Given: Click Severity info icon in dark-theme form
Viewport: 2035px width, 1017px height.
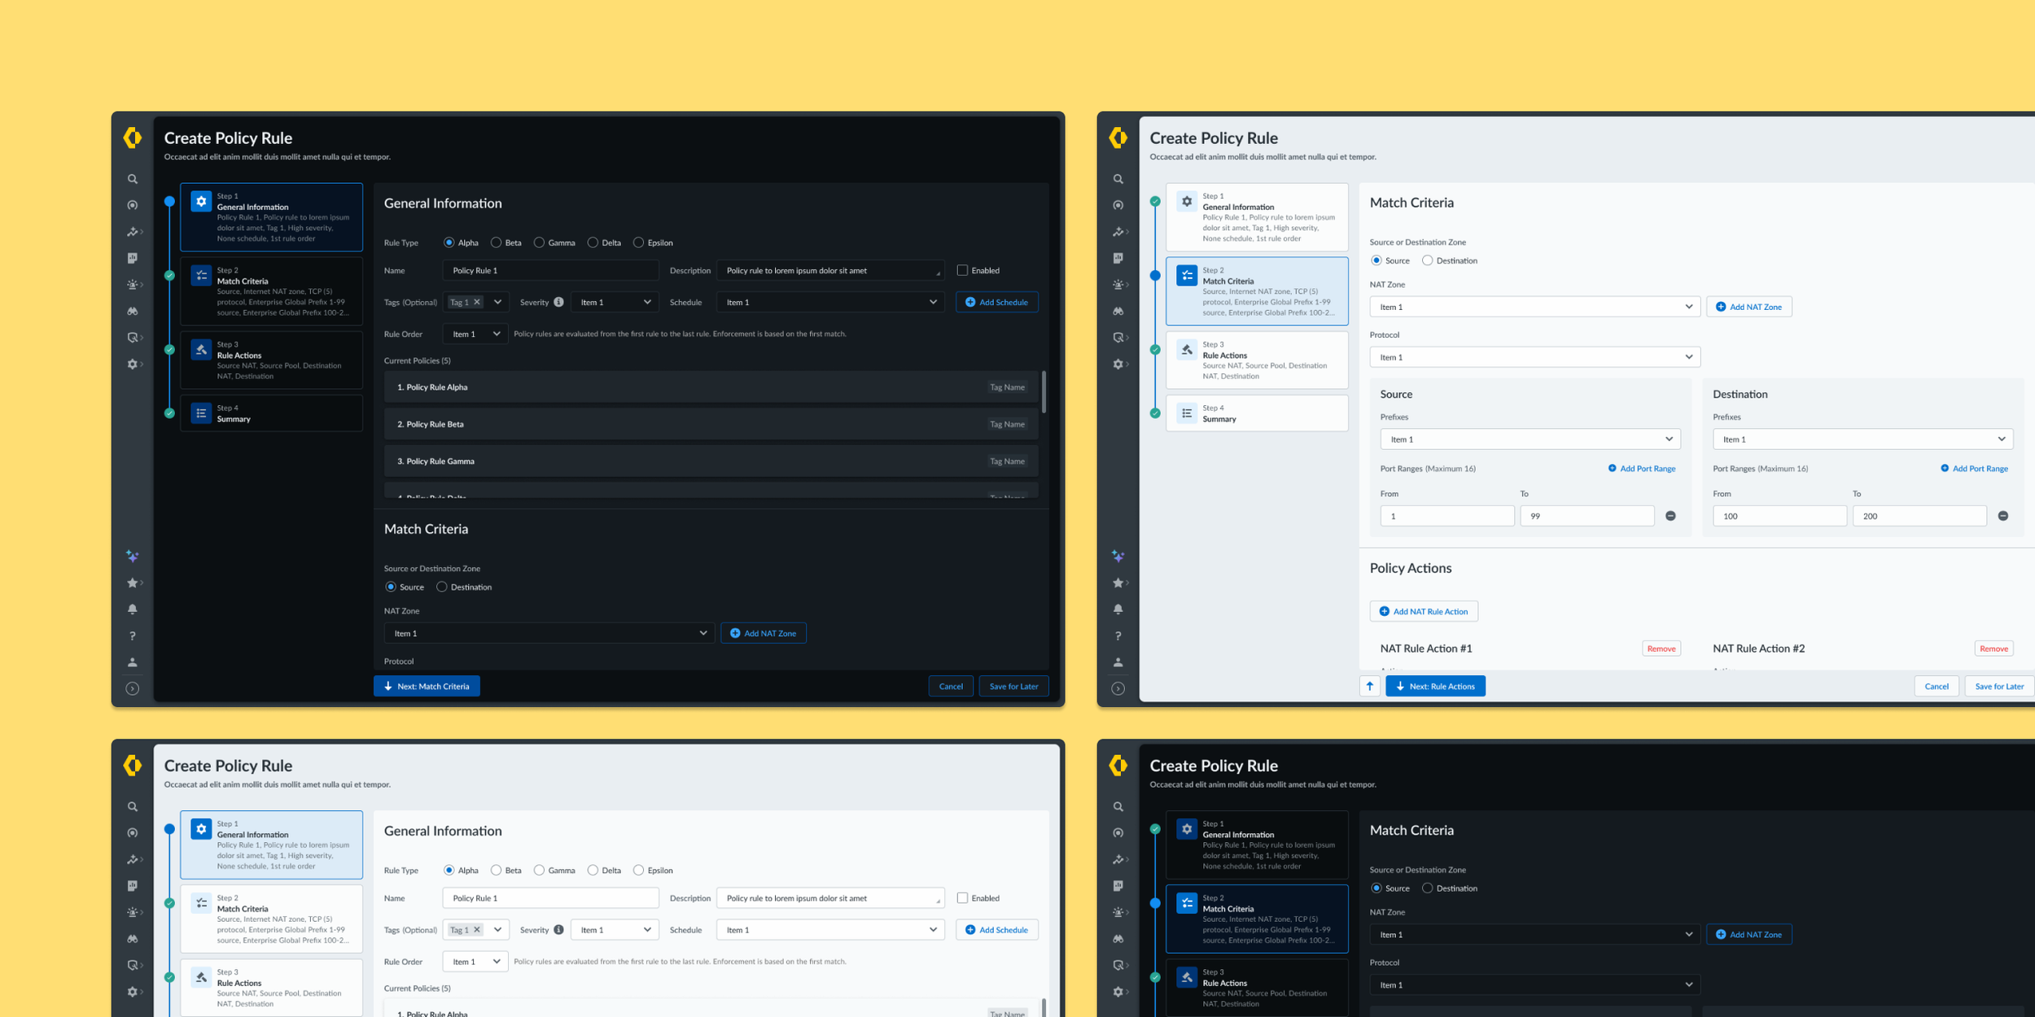Looking at the screenshot, I should 558,302.
